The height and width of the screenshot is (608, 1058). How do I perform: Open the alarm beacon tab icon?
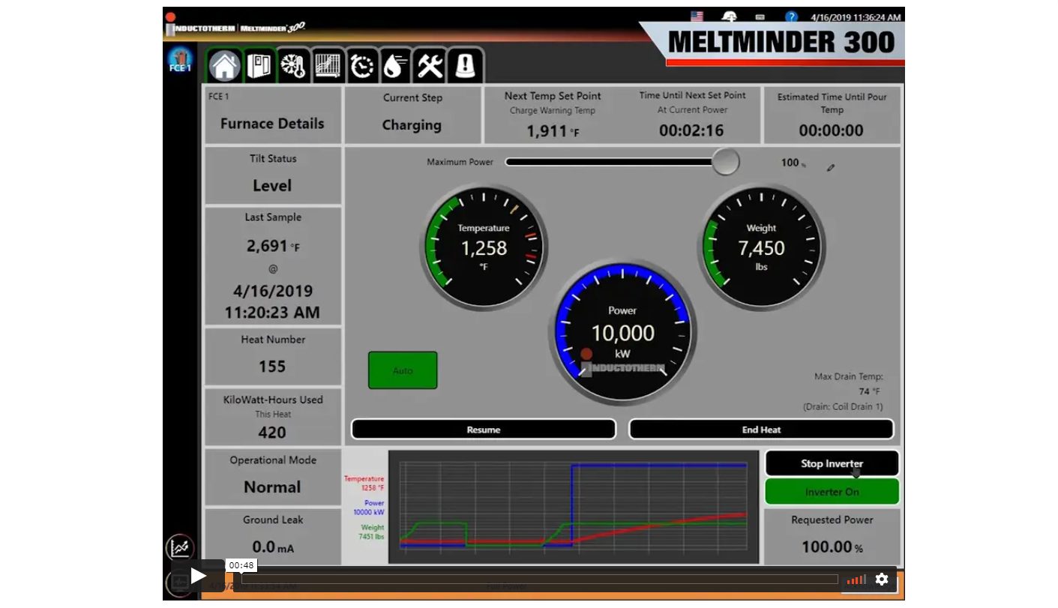464,66
